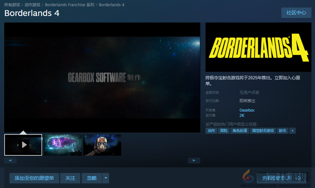315x188 pixels.
Task: Click 添加至您的愿望单 wishlist button
Action: pos(34,178)
